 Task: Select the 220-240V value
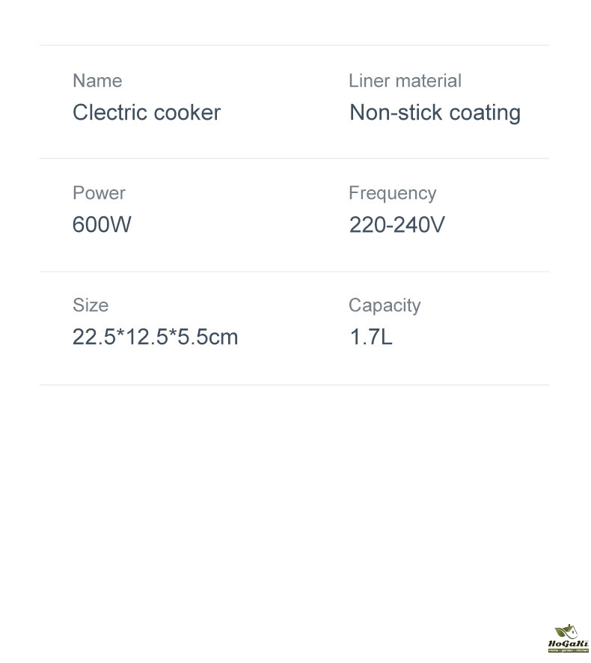[x=396, y=224]
